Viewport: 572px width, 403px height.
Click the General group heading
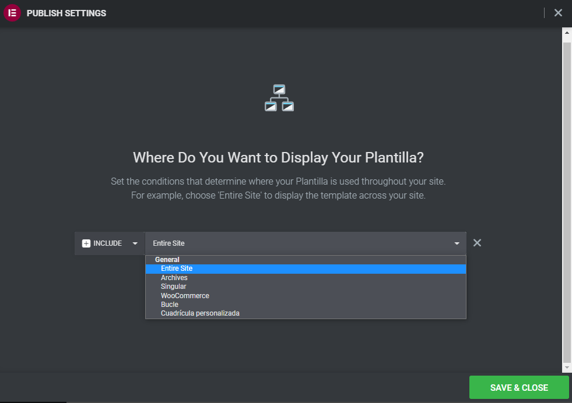pyautogui.click(x=167, y=259)
